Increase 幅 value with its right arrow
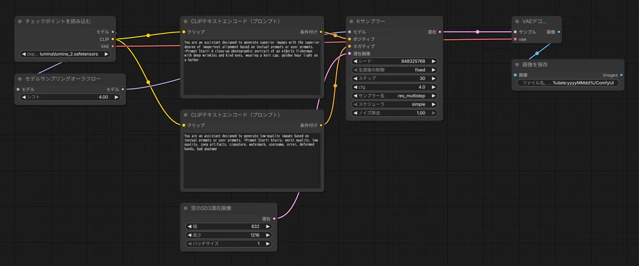 pos(267,226)
